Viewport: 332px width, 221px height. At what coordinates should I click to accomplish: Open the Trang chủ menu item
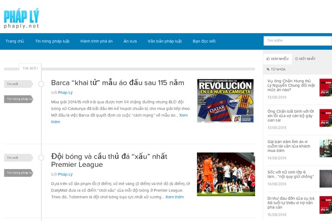[15, 41]
